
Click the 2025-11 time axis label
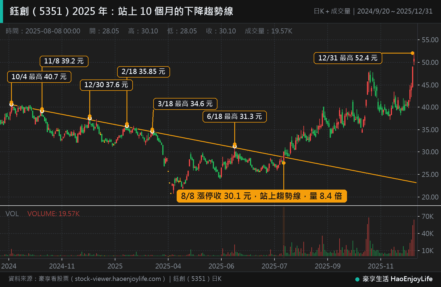point(381,266)
